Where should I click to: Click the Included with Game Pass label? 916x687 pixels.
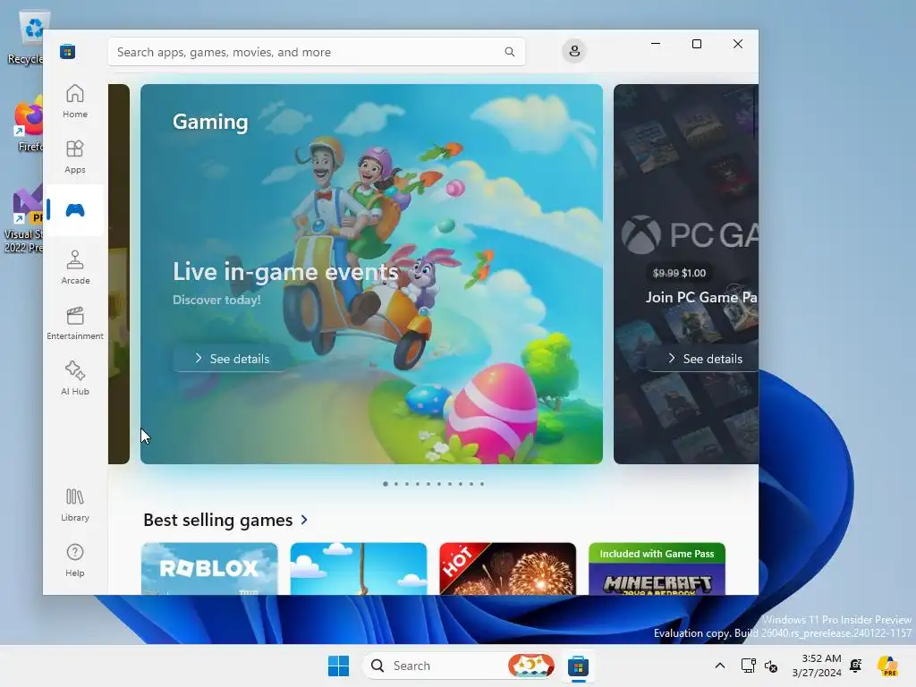(x=657, y=553)
